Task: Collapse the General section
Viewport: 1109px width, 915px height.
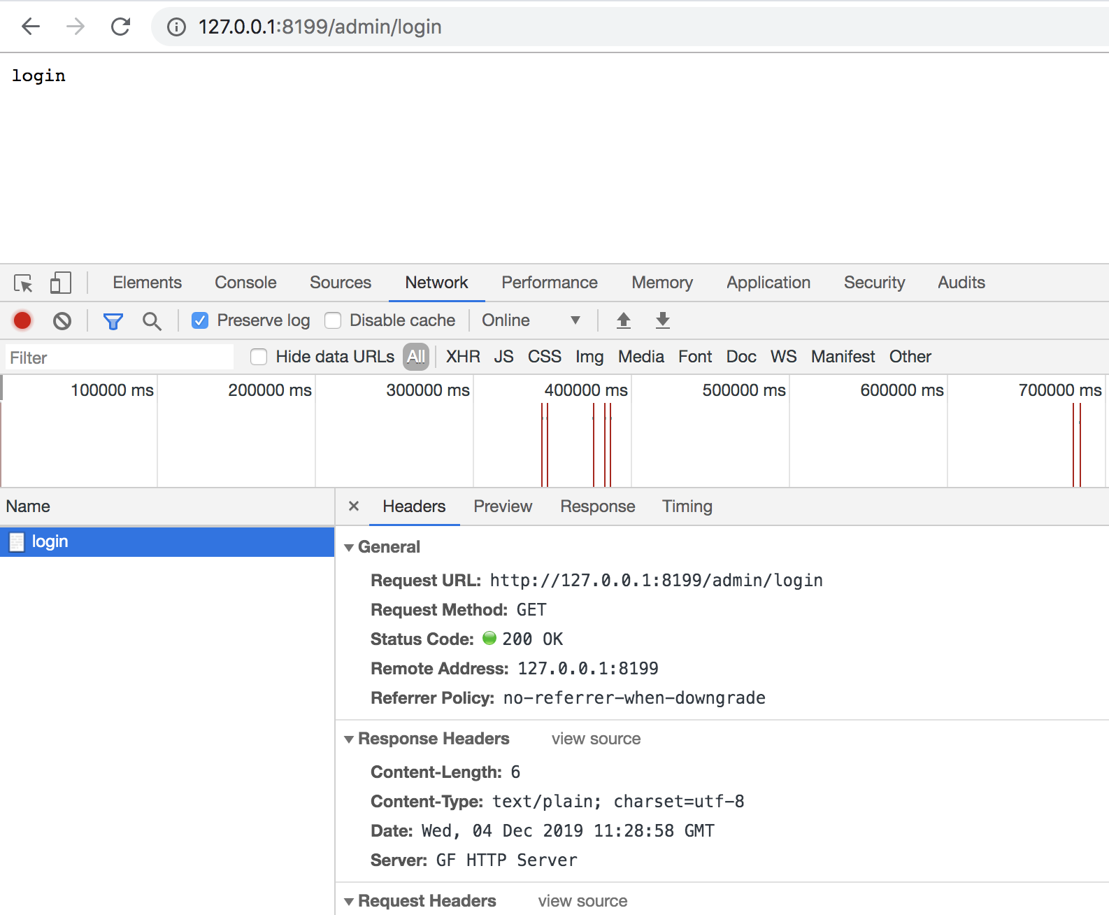Action: (349, 548)
